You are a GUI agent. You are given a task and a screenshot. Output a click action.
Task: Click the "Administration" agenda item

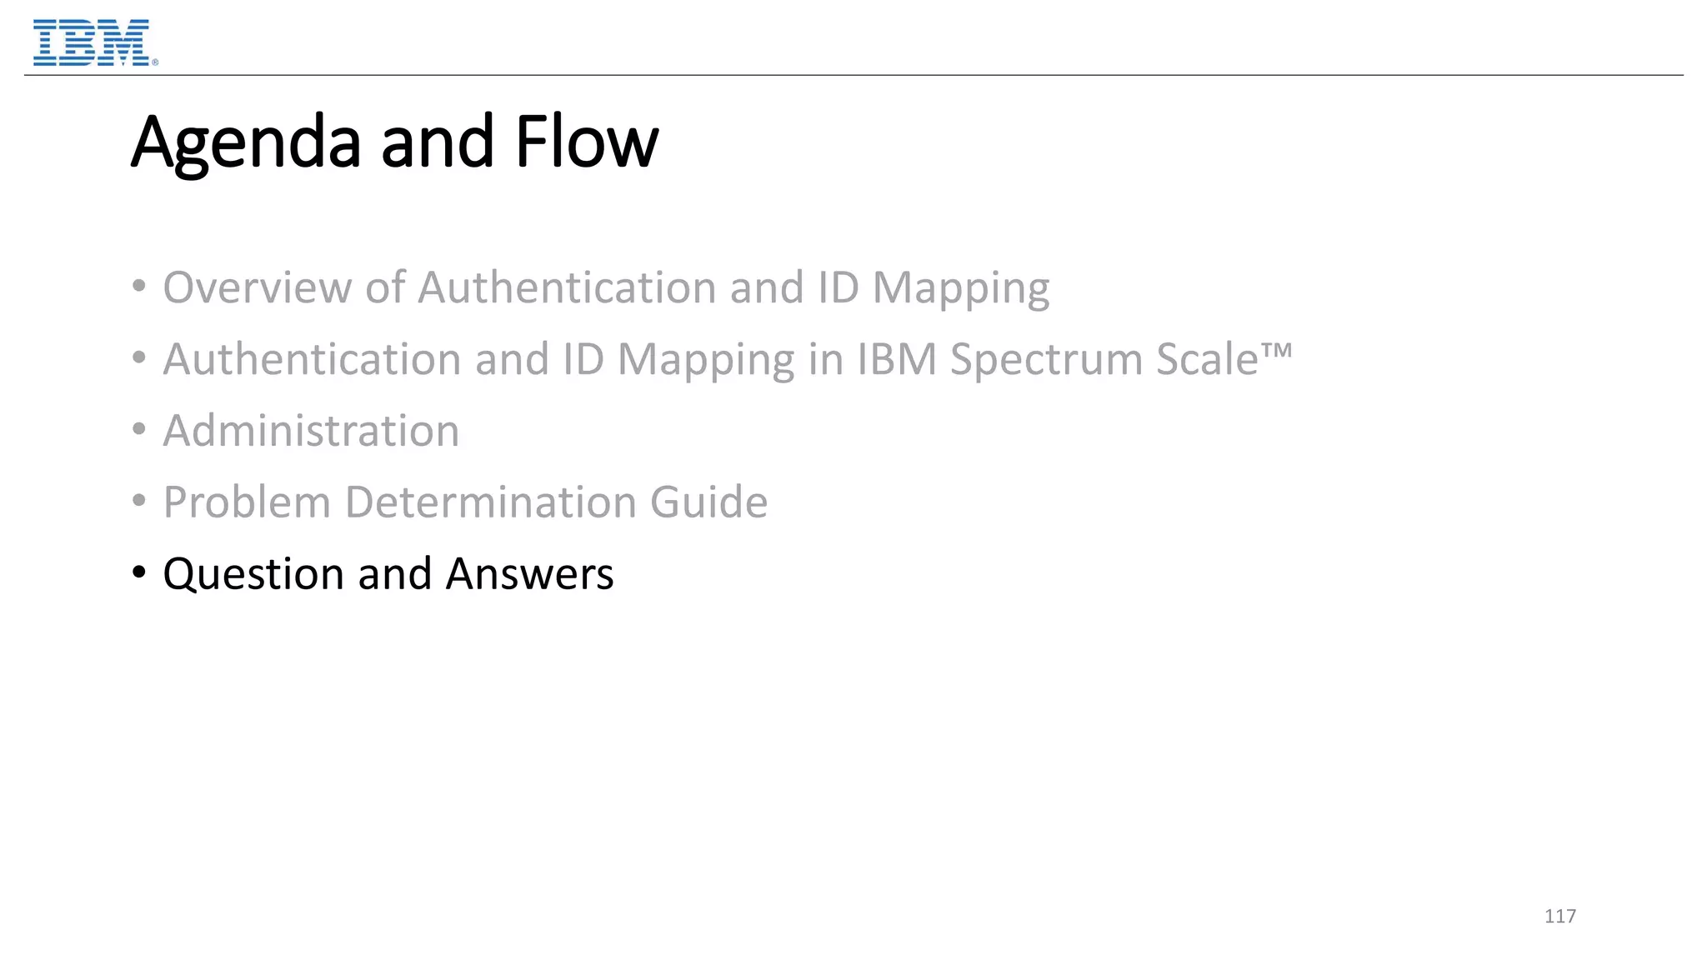tap(311, 431)
